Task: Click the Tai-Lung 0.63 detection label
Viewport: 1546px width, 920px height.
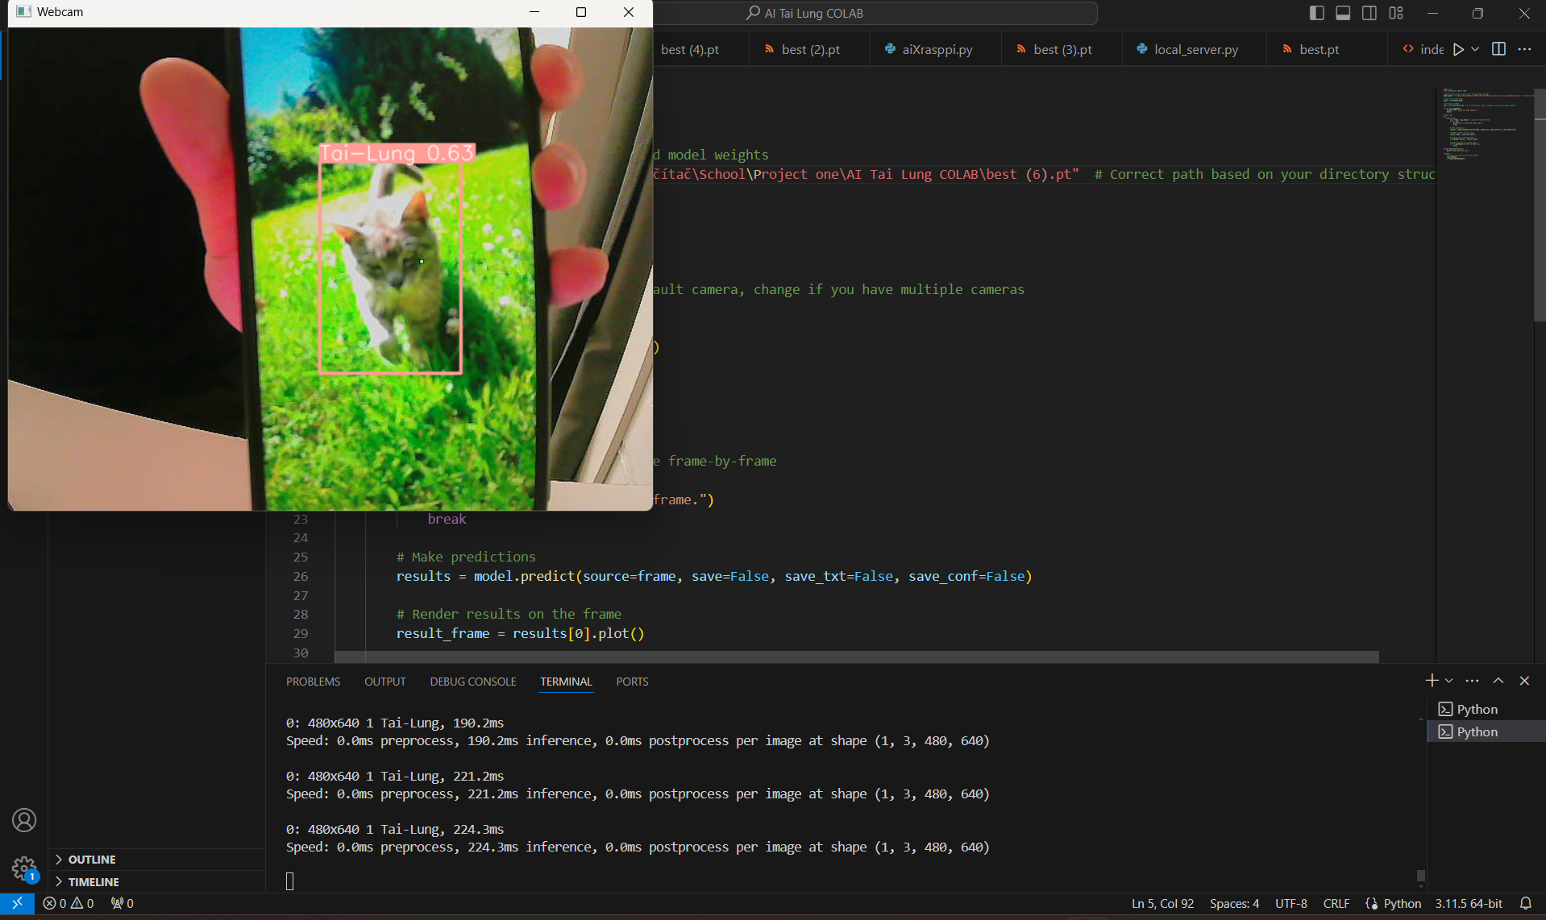Action: click(397, 153)
